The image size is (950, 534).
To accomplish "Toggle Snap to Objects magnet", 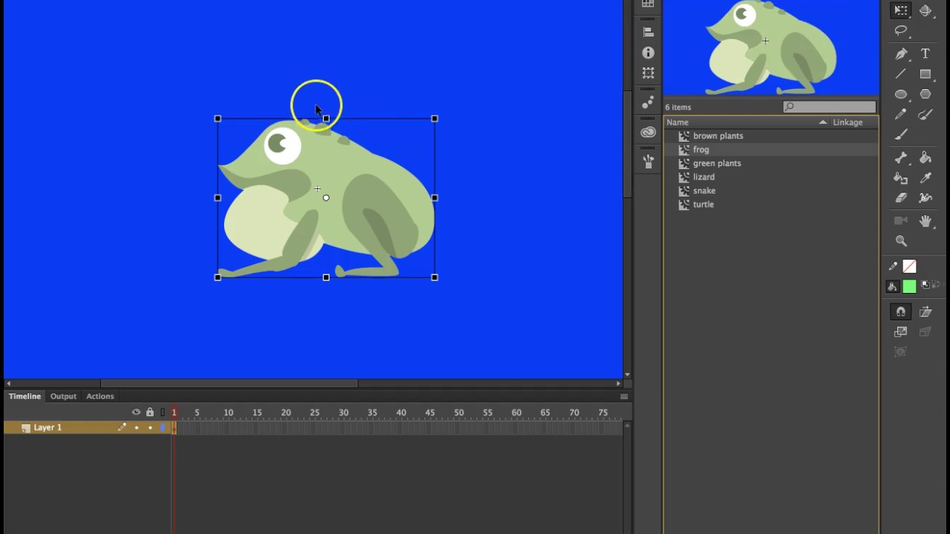I will (x=901, y=311).
